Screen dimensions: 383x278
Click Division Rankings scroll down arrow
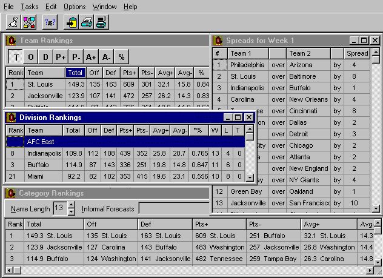tap(250, 177)
